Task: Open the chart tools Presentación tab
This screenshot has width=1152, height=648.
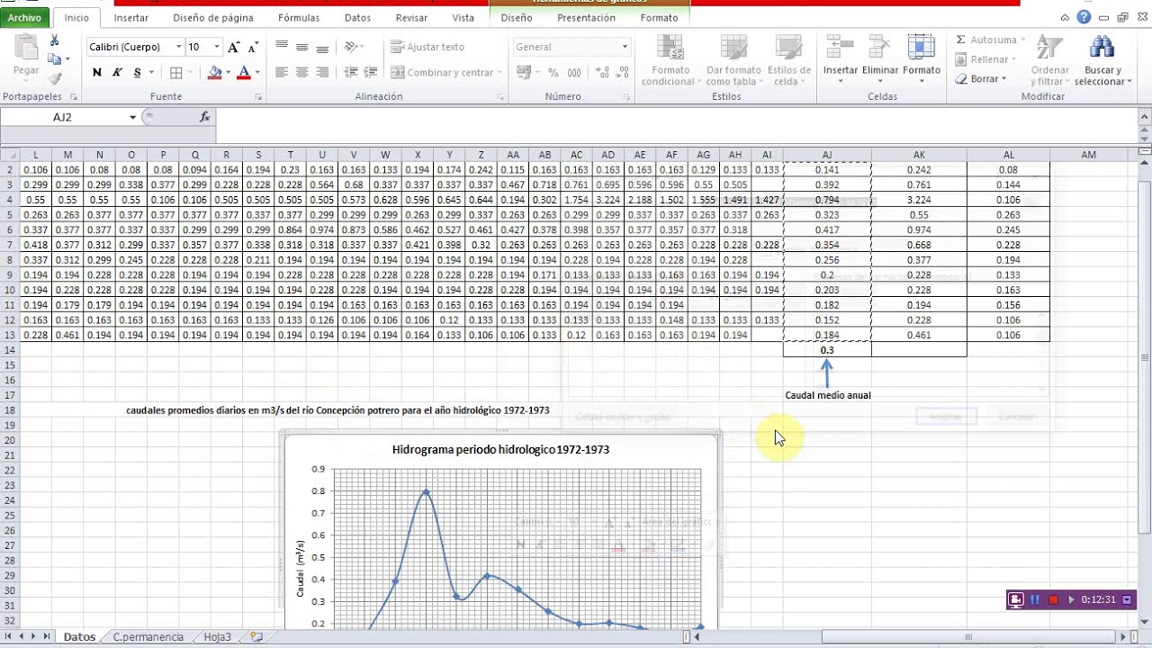Action: (x=587, y=18)
